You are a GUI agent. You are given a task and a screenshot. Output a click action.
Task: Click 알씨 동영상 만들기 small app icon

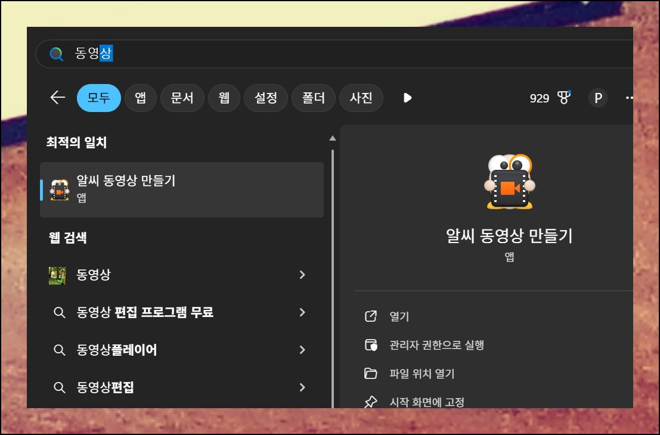point(60,189)
